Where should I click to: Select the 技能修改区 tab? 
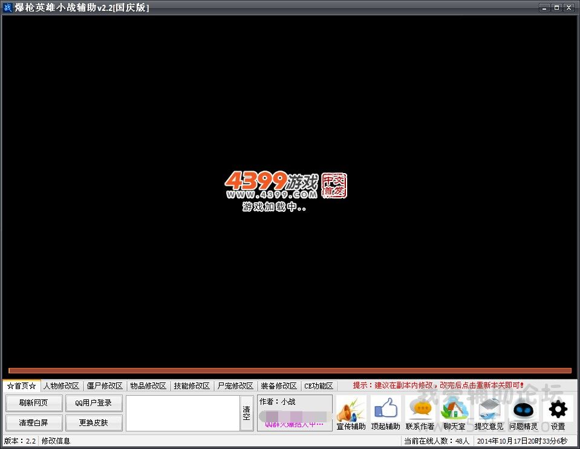(x=192, y=385)
